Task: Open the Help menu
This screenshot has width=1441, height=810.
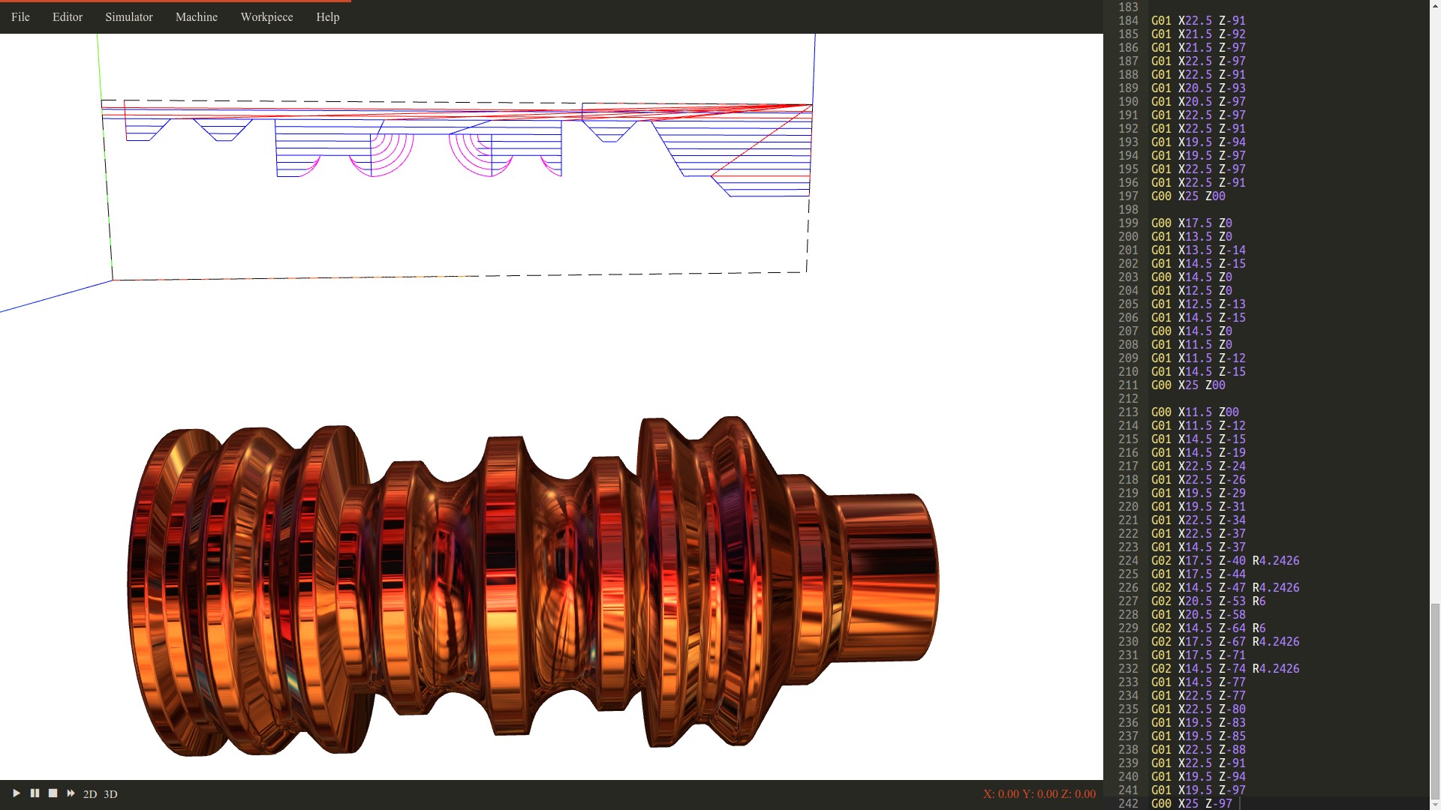Action: click(x=327, y=16)
